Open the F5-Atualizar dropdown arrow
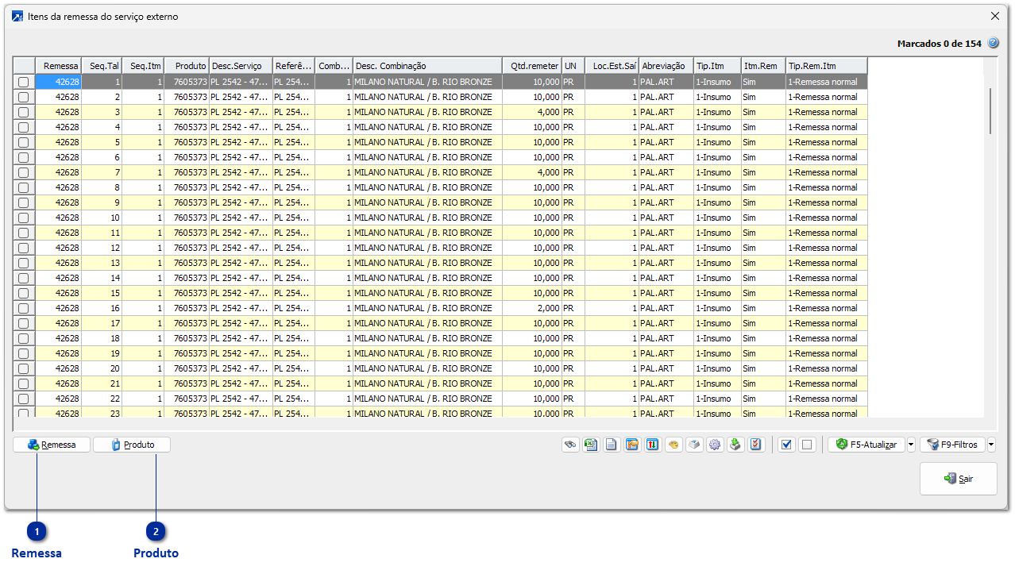This screenshot has height=574, width=1015. 911,445
